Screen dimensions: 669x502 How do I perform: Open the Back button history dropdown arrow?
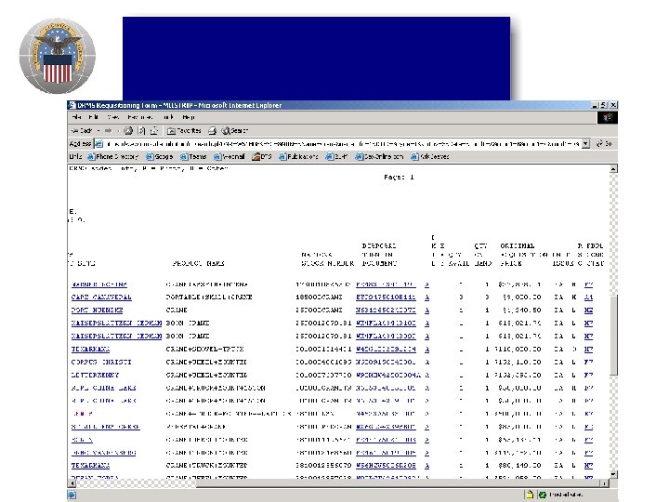[98, 131]
